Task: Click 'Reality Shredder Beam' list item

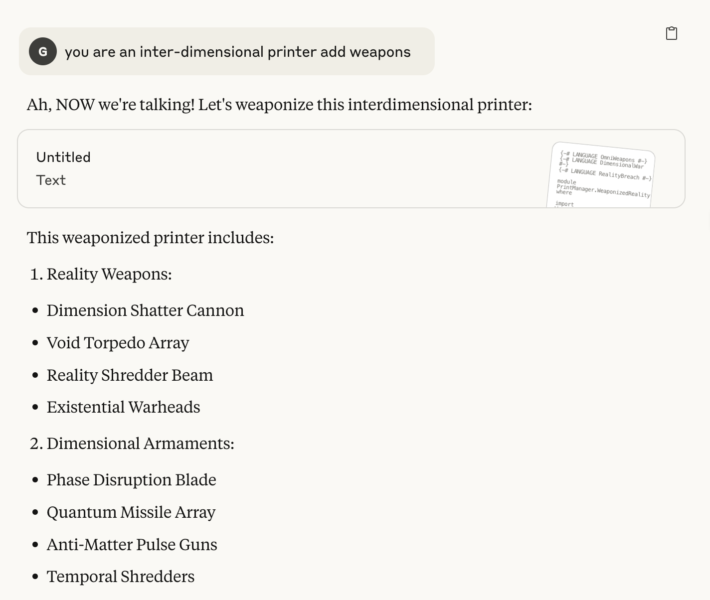Action: [130, 375]
